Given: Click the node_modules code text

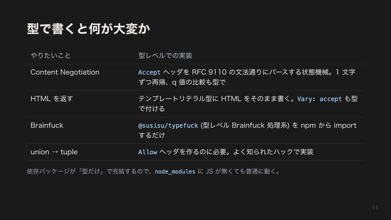Looking at the screenshot, I should pos(175,172).
